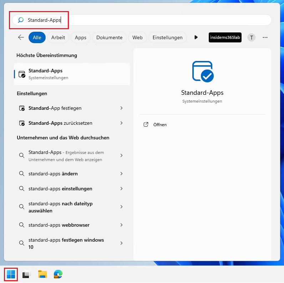Switch to the Apps filter tab
The image size is (284, 283).
pyautogui.click(x=81, y=37)
